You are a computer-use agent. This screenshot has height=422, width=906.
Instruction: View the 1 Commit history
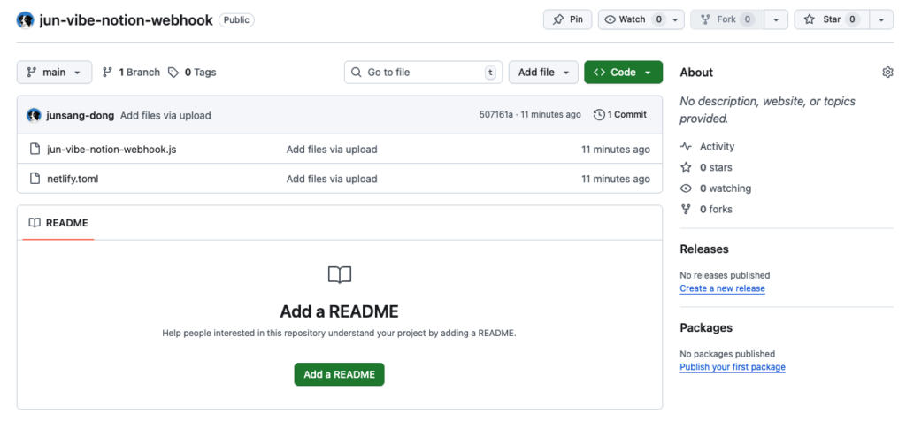pos(620,114)
